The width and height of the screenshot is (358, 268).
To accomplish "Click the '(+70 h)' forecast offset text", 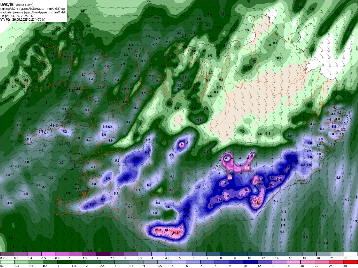I will coord(40,20).
